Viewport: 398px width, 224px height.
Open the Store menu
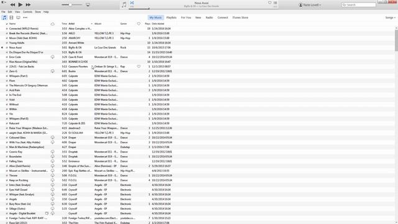coord(38,12)
